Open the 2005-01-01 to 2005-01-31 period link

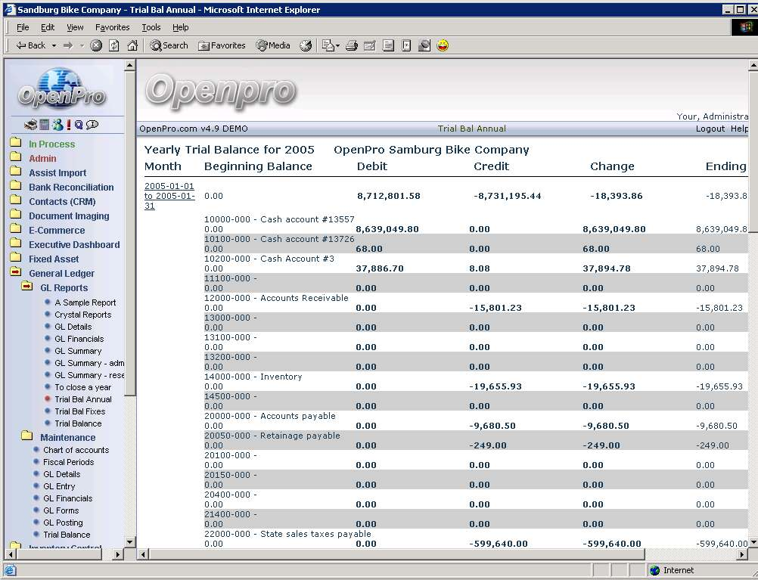[169, 196]
